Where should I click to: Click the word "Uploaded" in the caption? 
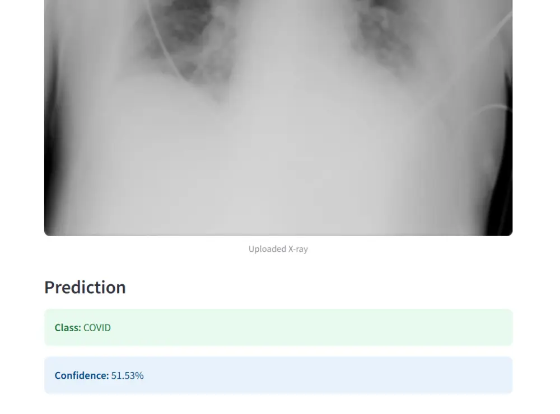(267, 249)
